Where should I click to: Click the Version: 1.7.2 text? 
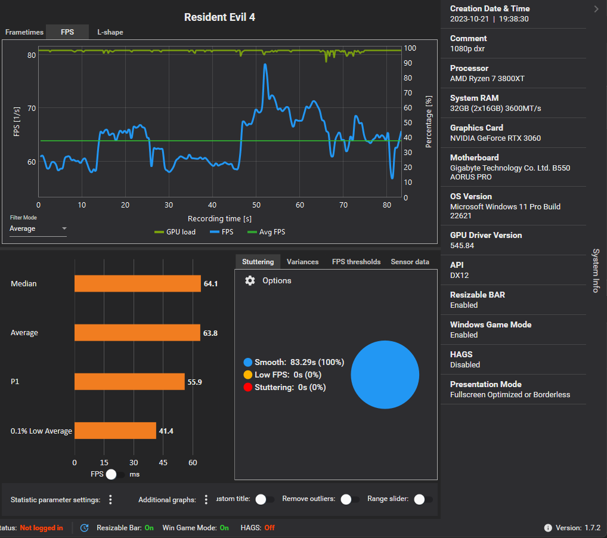pos(578,527)
